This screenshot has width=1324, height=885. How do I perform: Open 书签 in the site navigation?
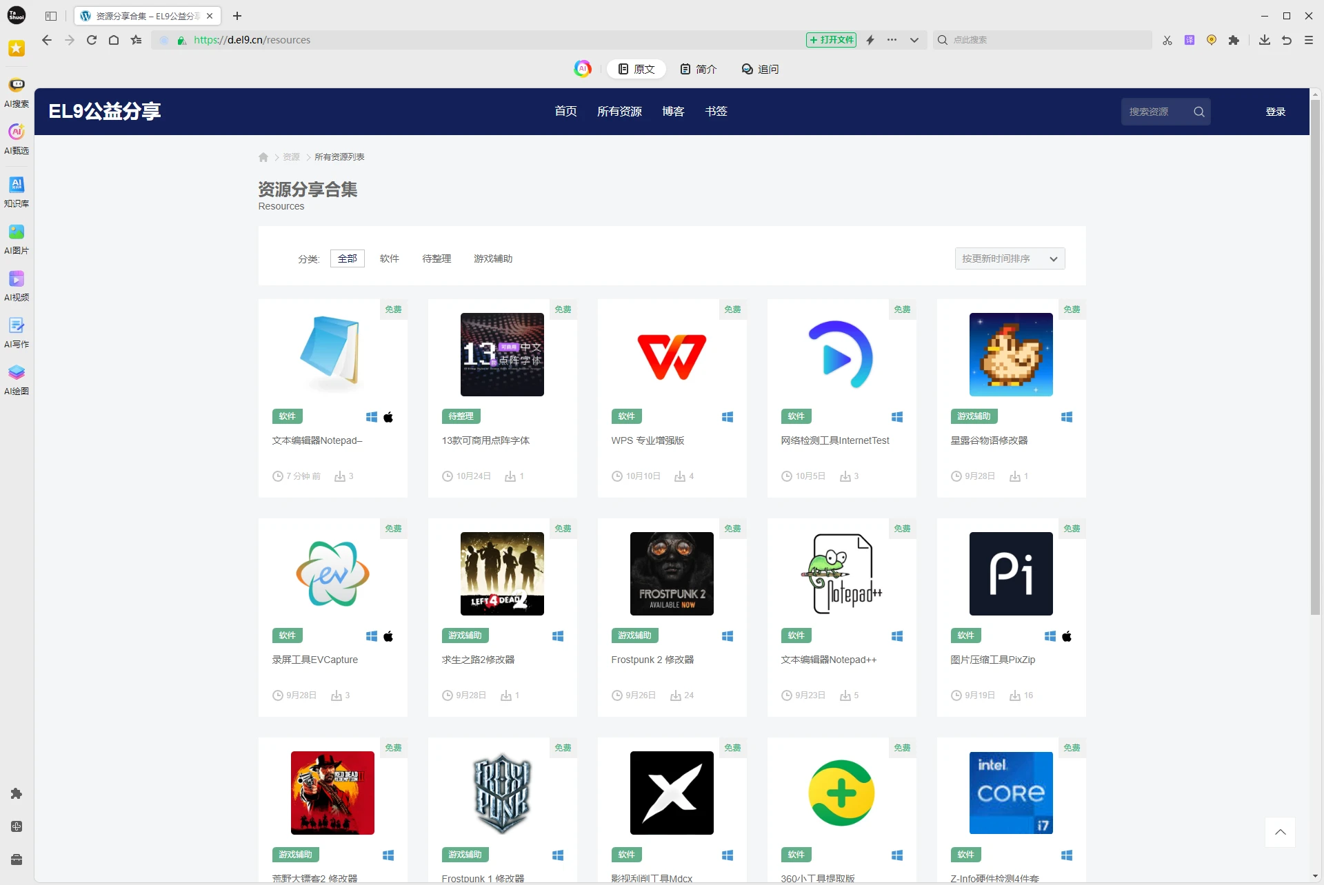pyautogui.click(x=716, y=111)
